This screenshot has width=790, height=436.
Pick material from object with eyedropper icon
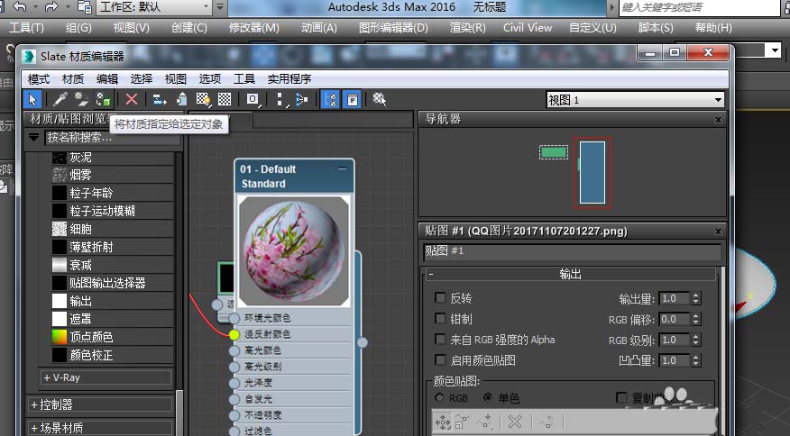(60, 100)
